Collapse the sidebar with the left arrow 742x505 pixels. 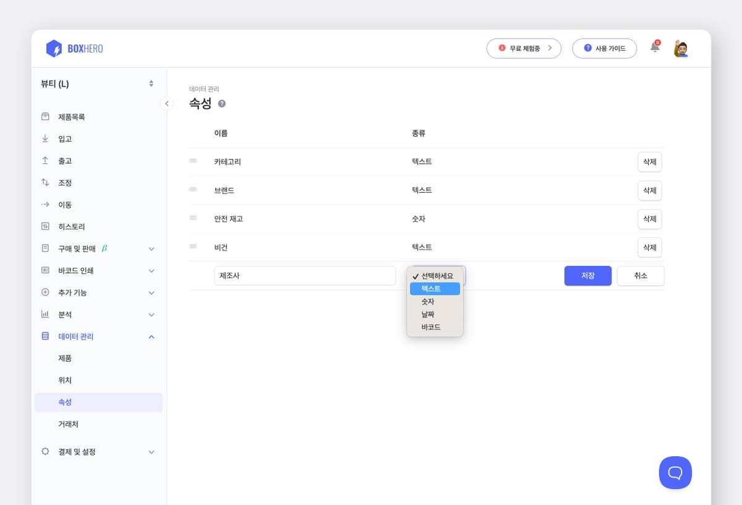pos(166,104)
